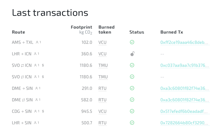Click the one-way arrow icon in AMS to TXL route
This screenshot has height=138, width=222.
click(x=23, y=42)
